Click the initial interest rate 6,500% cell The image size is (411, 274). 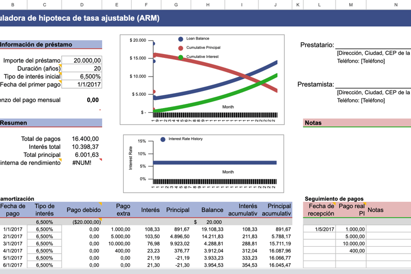point(82,77)
